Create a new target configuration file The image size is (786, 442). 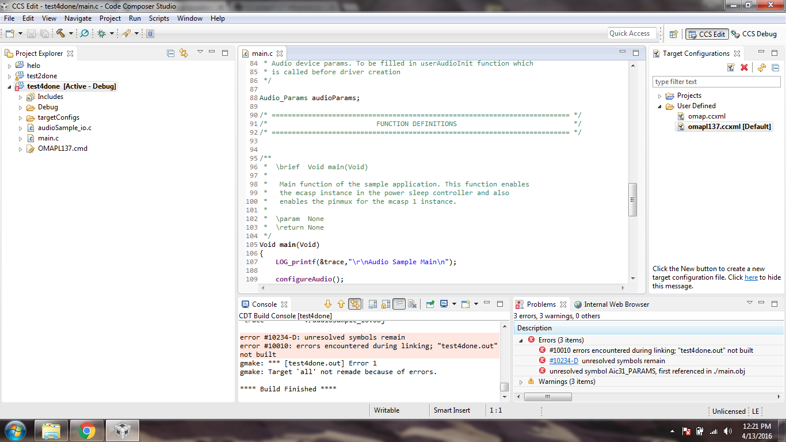(x=731, y=67)
